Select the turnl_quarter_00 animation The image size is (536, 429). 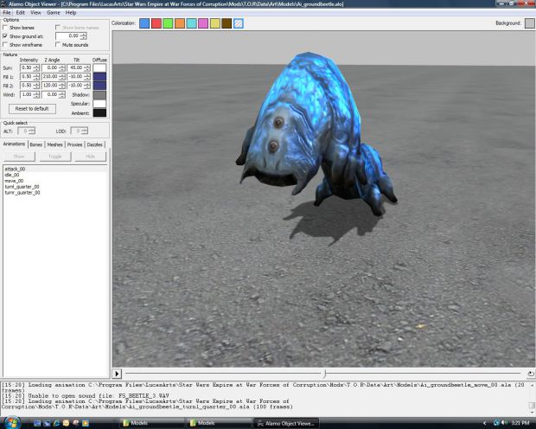click(x=55, y=187)
